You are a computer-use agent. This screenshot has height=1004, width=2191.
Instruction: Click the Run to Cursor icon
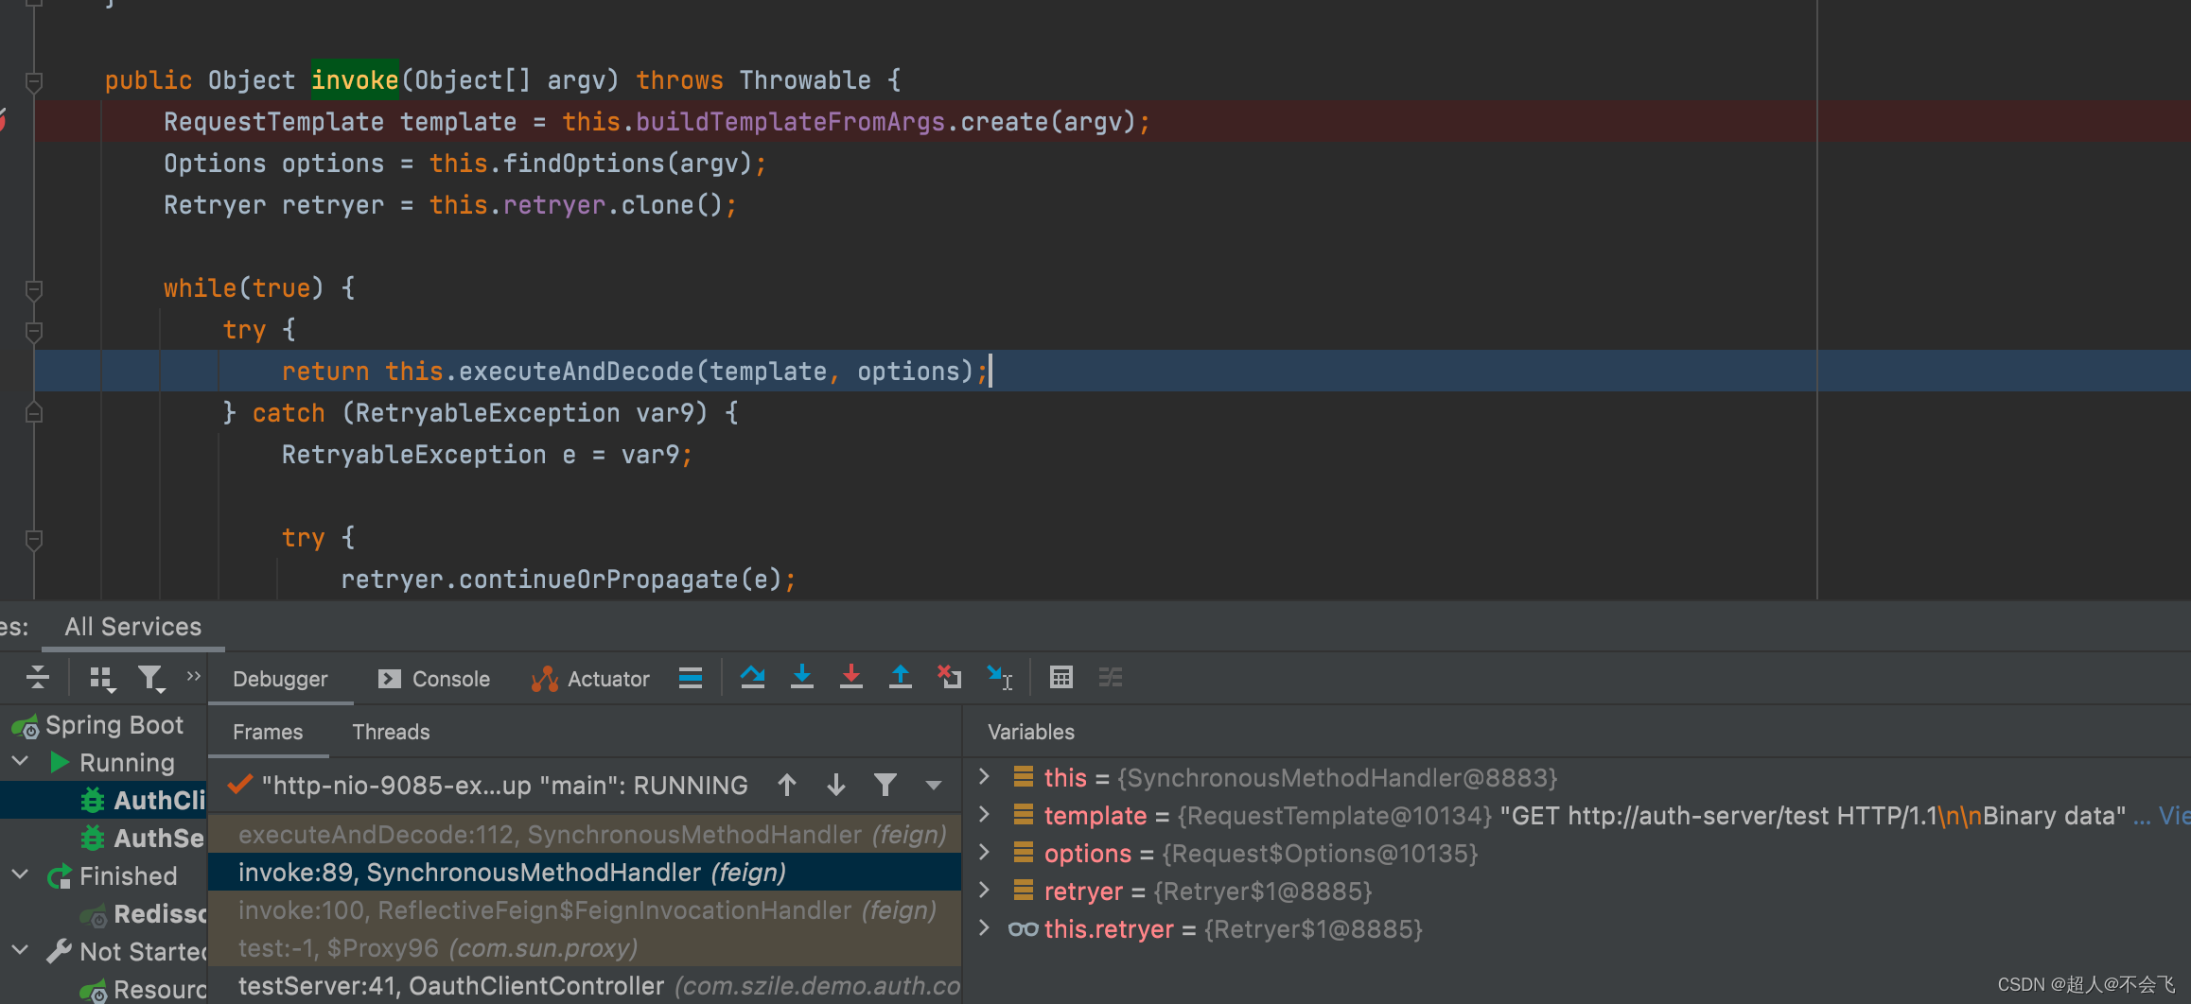point(999,678)
